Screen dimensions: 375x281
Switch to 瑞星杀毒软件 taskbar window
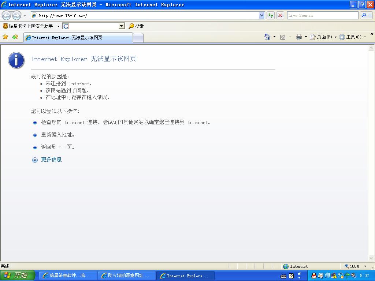tap(67, 276)
